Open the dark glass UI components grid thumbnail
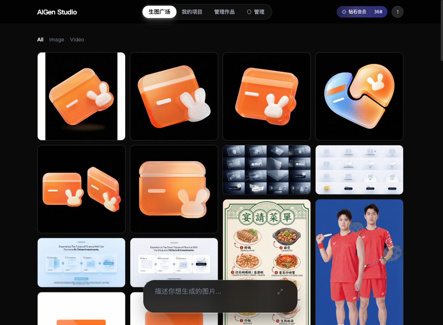Image resolution: width=443 pixels, height=325 pixels. (267, 170)
